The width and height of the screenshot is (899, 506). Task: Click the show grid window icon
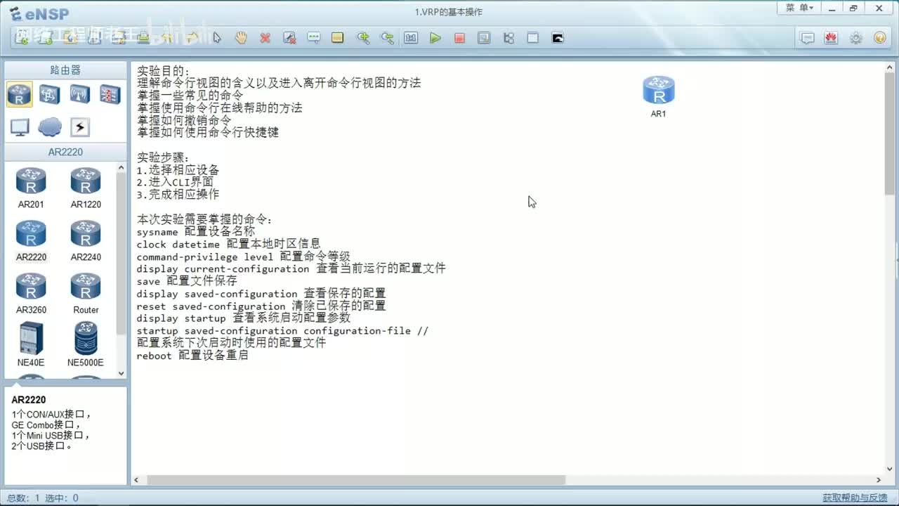[533, 38]
